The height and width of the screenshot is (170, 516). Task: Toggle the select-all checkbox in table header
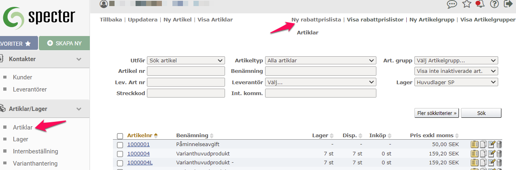pos(120,136)
